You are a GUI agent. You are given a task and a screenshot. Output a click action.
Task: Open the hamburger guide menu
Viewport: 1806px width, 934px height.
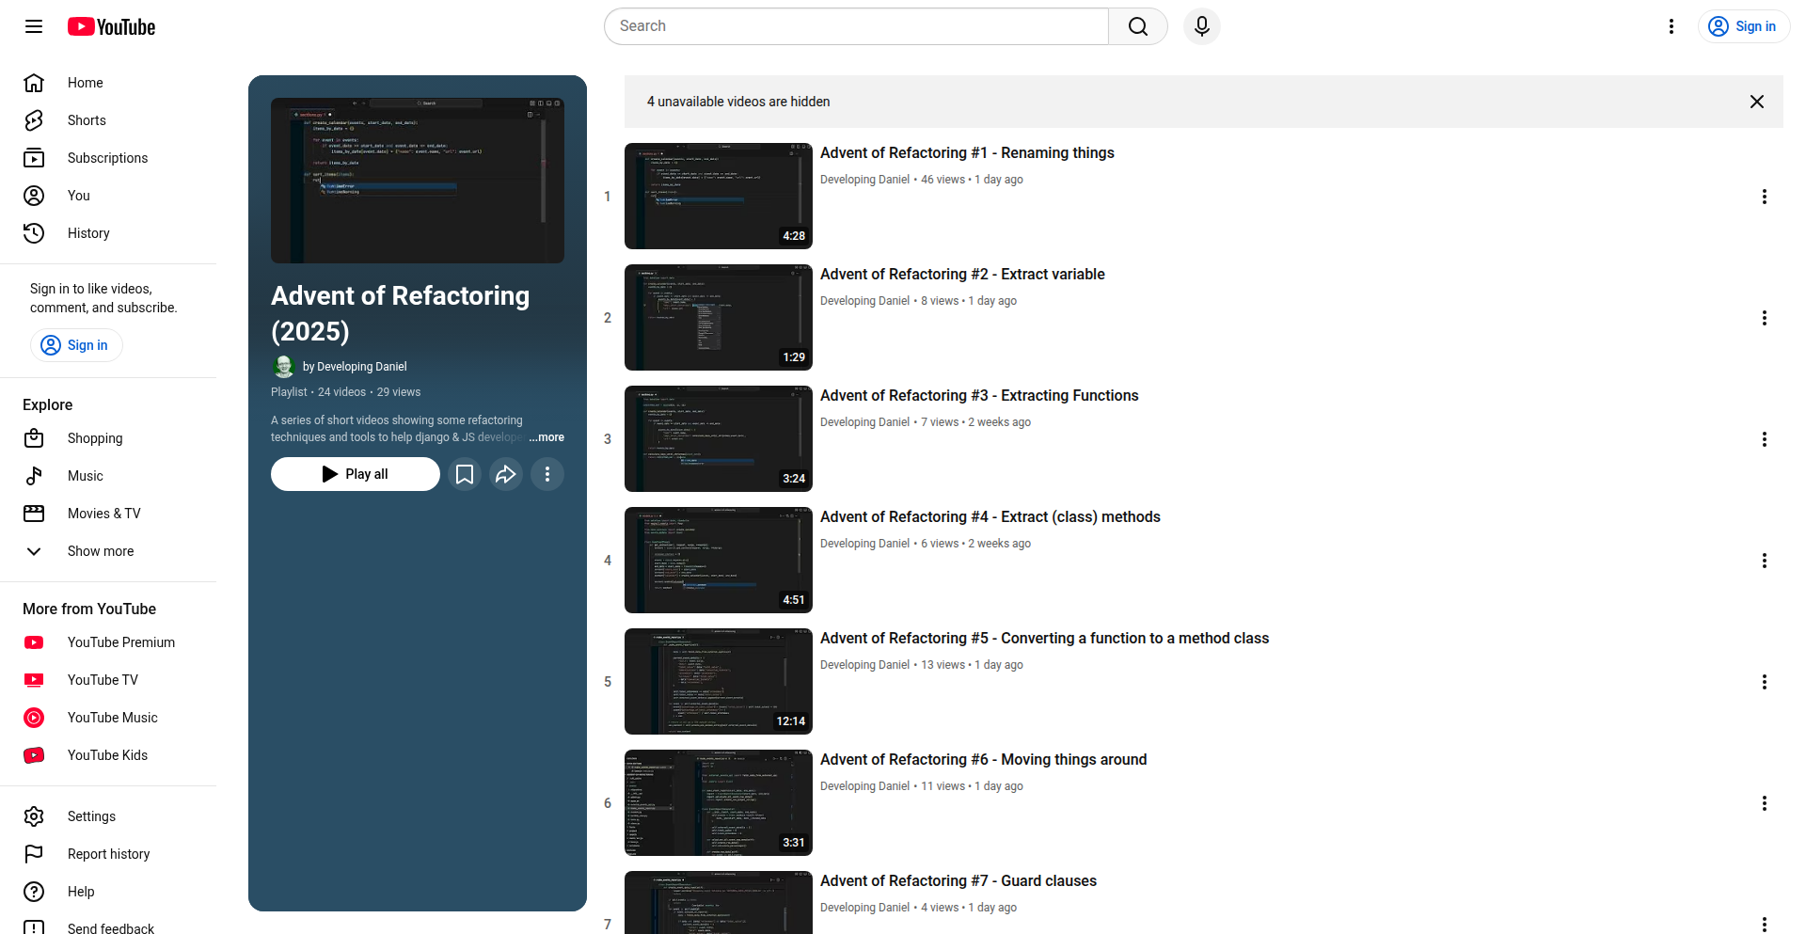[34, 26]
